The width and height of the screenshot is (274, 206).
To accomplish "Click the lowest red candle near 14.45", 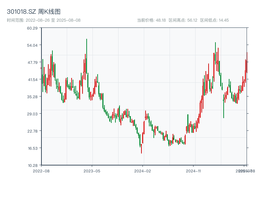I will coord(141,149).
